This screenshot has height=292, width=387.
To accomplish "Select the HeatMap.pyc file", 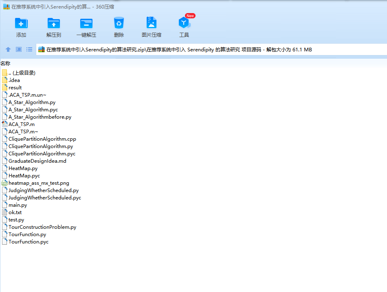I will tap(24, 176).
